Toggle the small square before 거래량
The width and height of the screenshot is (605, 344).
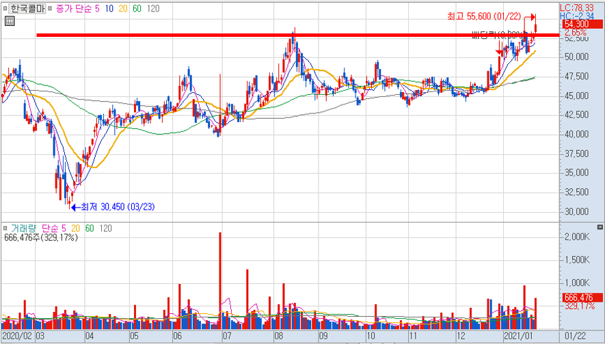5,229
